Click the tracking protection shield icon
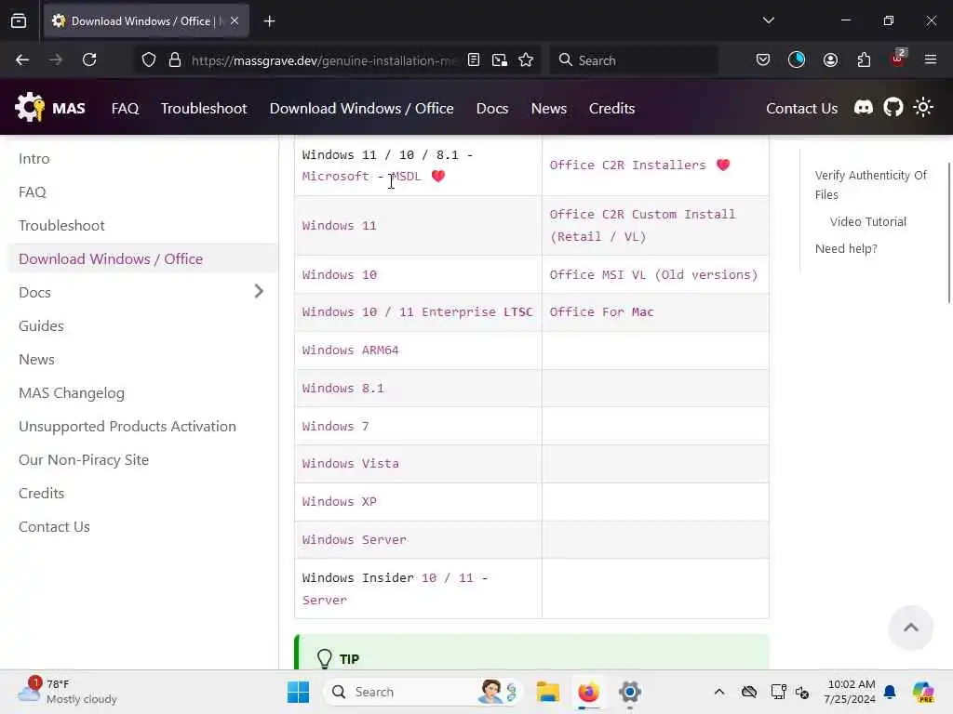The width and height of the screenshot is (953, 714). 149,59
